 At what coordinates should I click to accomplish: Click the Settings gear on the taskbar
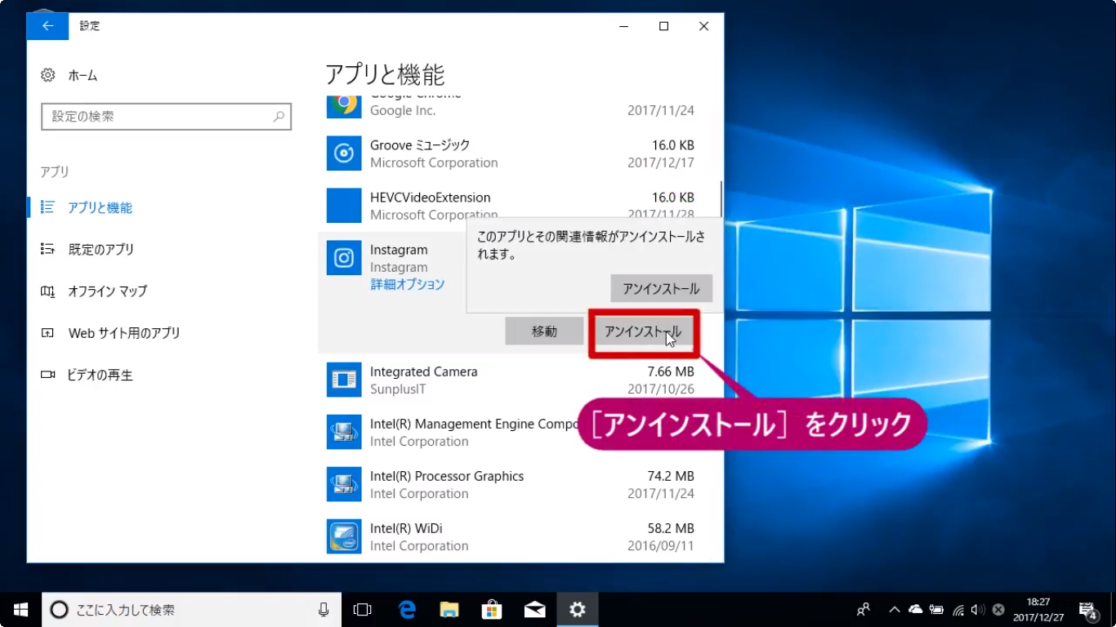tap(578, 609)
